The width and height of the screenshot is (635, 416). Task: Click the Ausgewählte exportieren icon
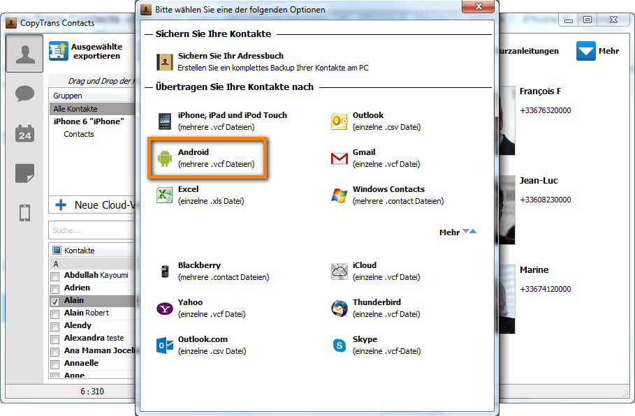(59, 52)
